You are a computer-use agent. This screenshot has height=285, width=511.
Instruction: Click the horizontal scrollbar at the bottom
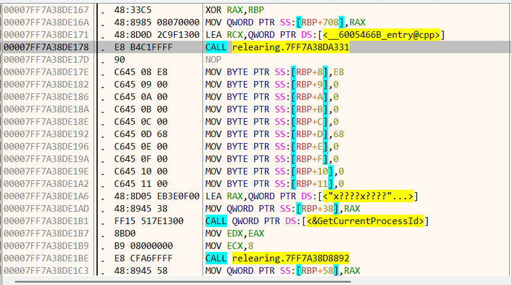[x=255, y=280]
